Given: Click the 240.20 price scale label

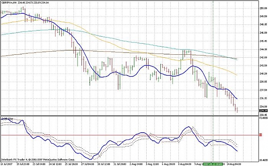Looking at the screenshot, I should (x=263, y=74).
